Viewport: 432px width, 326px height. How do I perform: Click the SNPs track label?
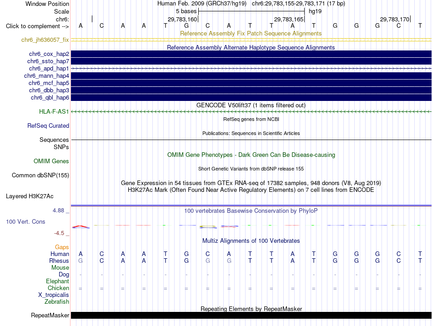pos(61,147)
